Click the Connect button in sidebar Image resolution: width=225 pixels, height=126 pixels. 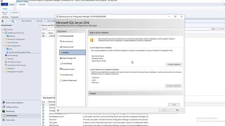coord(71,31)
